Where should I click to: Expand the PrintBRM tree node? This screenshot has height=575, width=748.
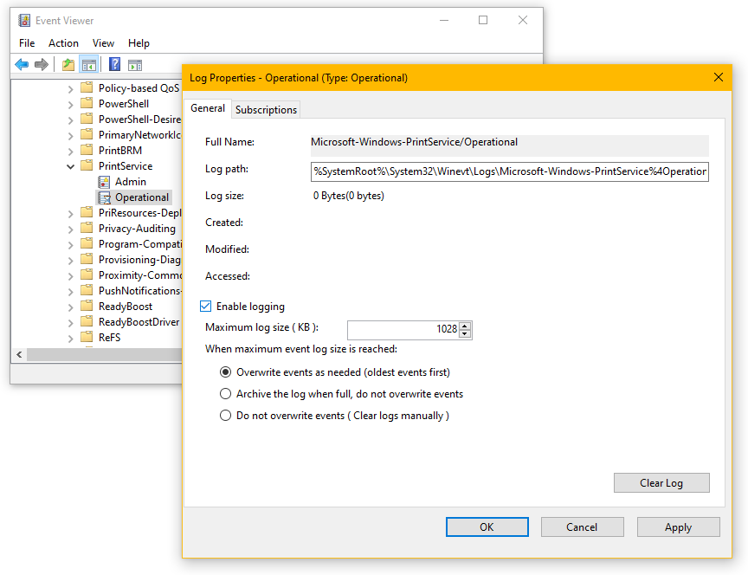(x=70, y=152)
